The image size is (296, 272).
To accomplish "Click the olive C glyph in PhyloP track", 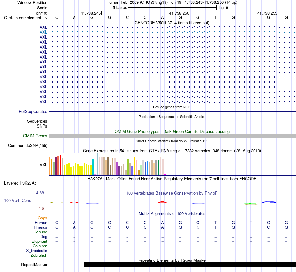I will (x=57, y=203).
